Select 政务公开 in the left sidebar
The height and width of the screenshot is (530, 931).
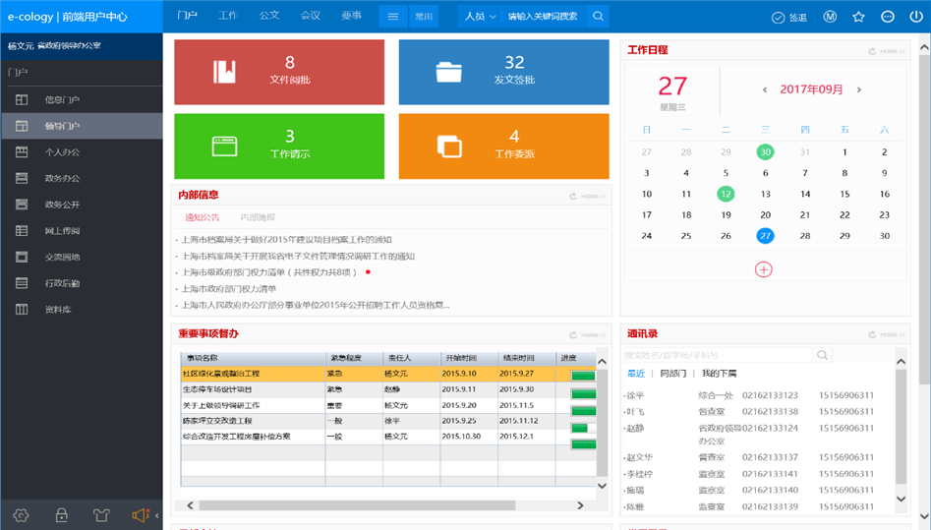coord(62,205)
